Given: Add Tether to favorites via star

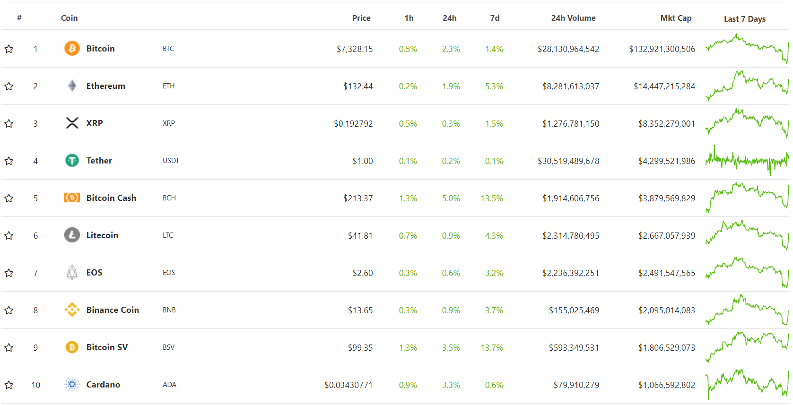Looking at the screenshot, I should pos(9,161).
